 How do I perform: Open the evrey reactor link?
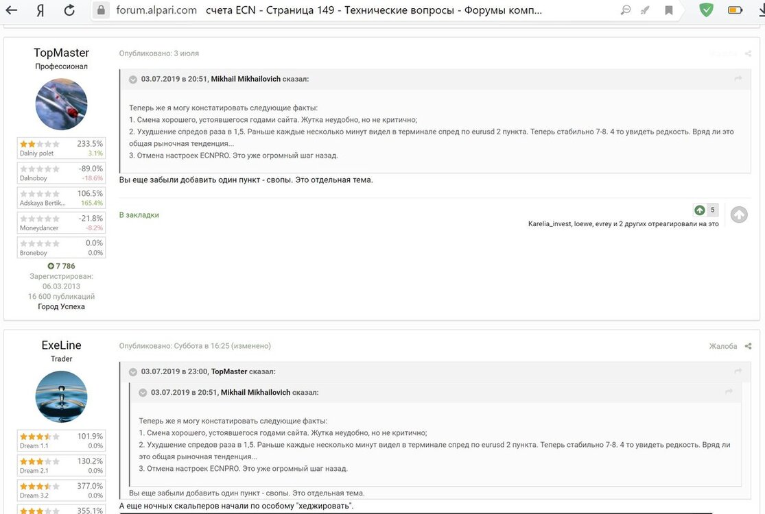tap(603, 224)
